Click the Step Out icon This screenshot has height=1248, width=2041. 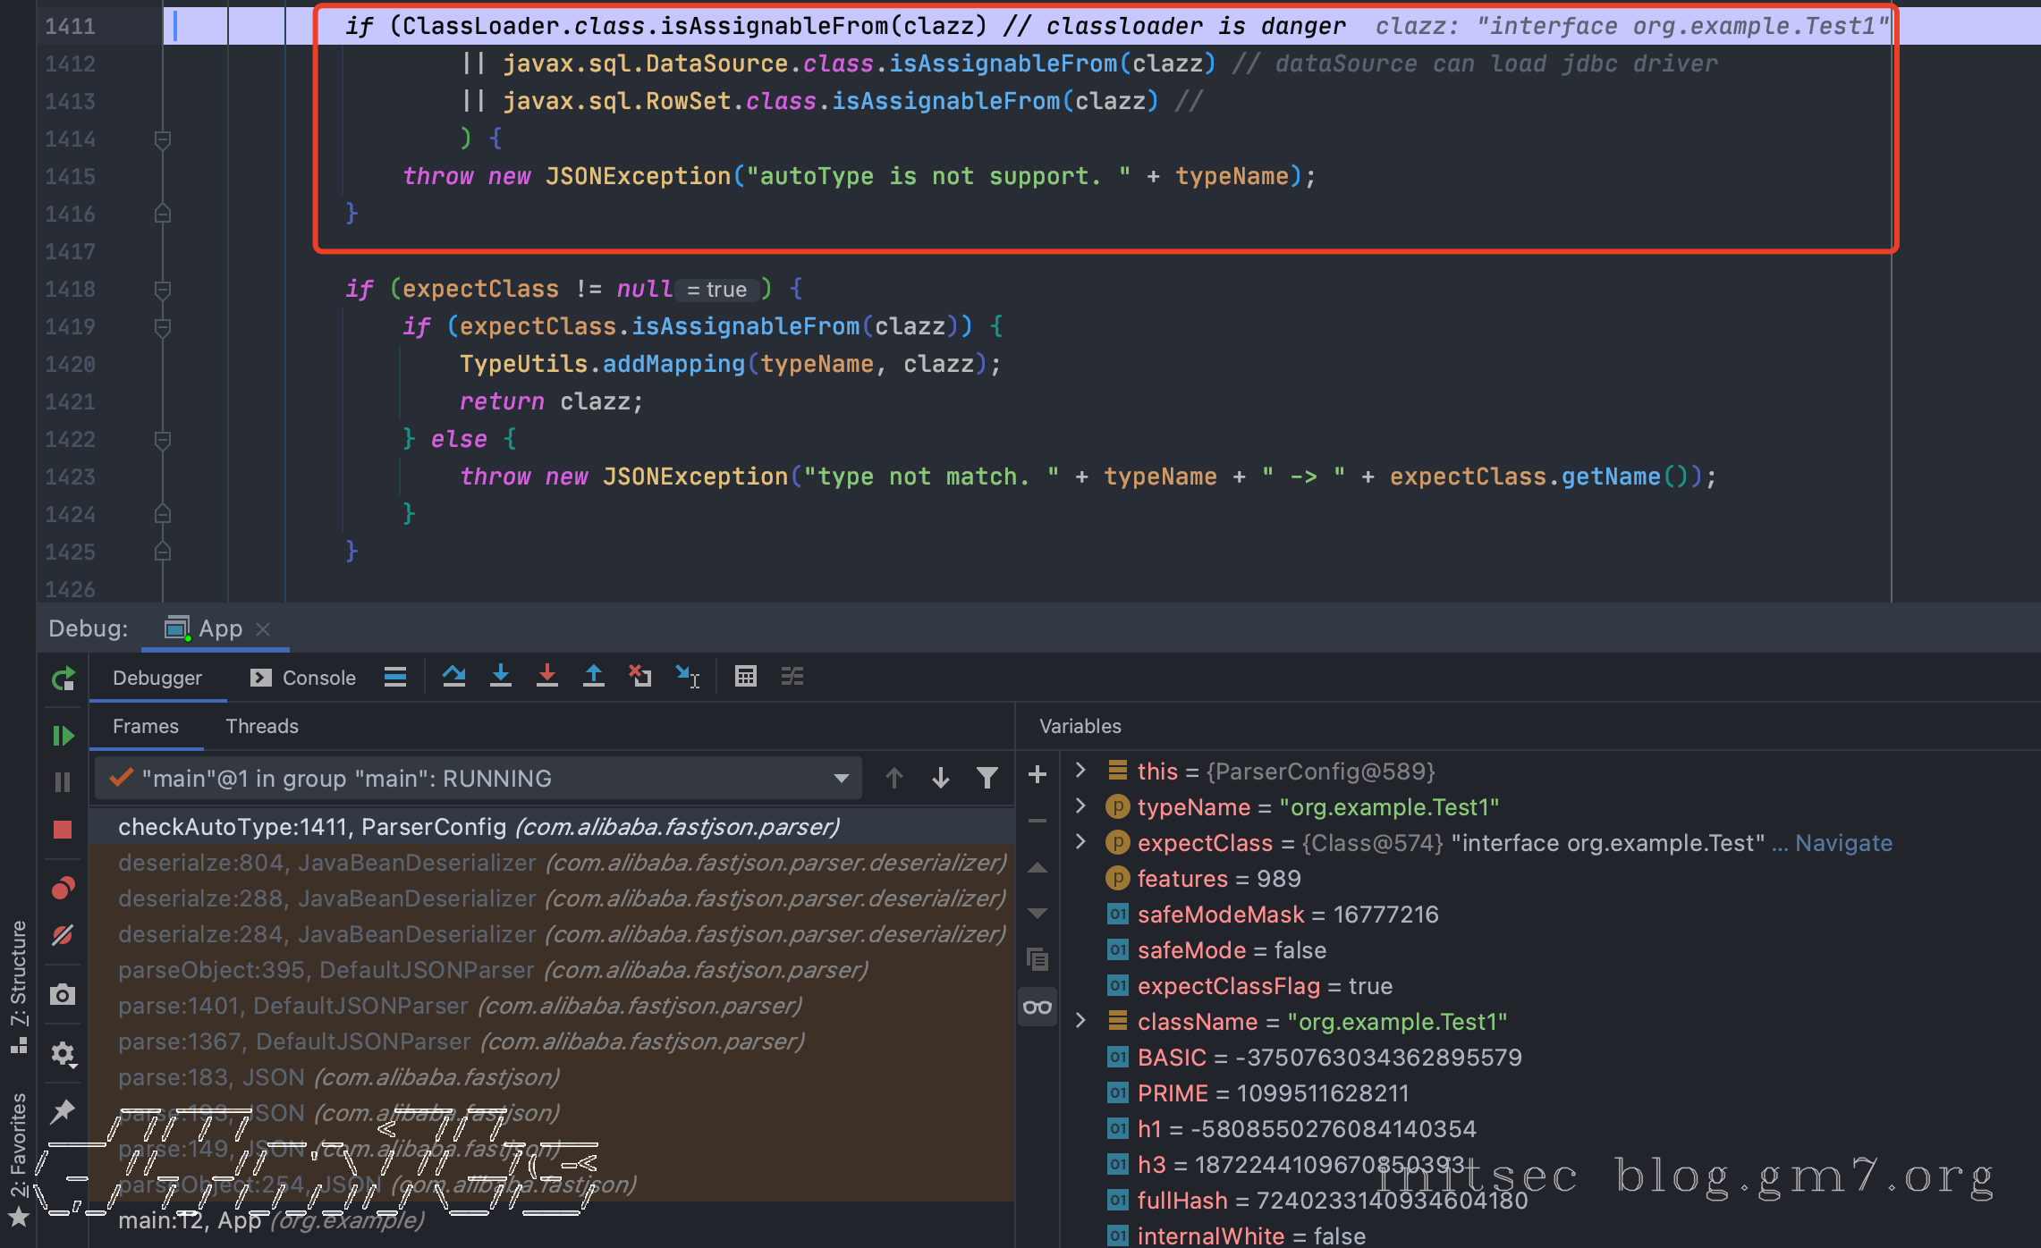(594, 677)
